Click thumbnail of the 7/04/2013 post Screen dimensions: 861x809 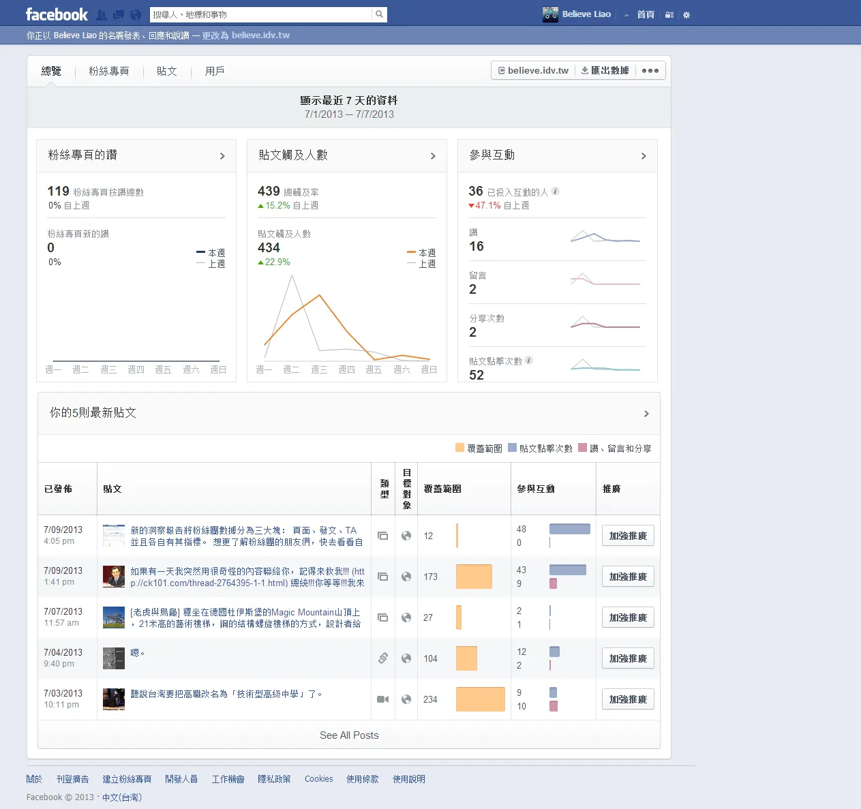click(114, 658)
